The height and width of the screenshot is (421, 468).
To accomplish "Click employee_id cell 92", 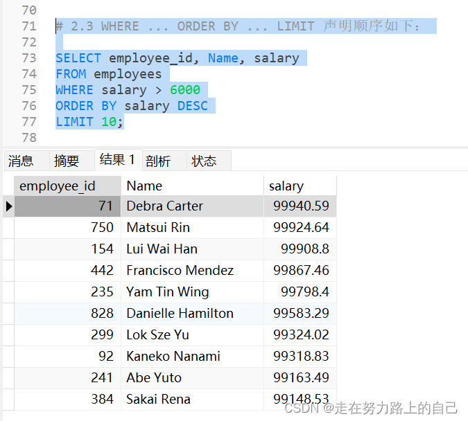I will 67,357.
